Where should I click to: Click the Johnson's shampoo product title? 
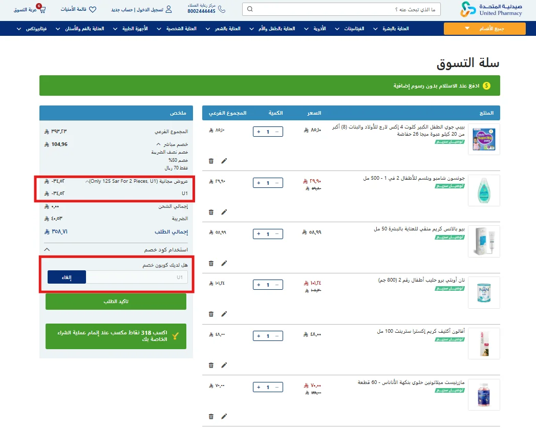tap(414, 178)
